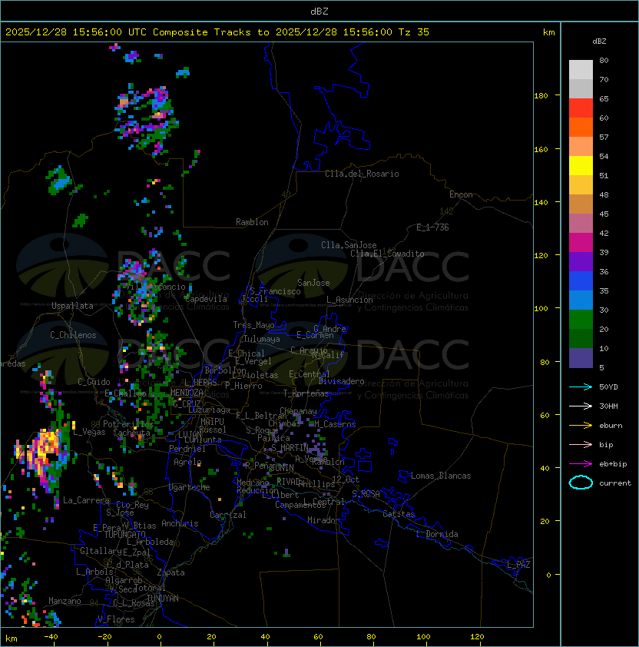Click the Ramblon label near the top center
This screenshot has height=647, width=639.
click(x=252, y=222)
